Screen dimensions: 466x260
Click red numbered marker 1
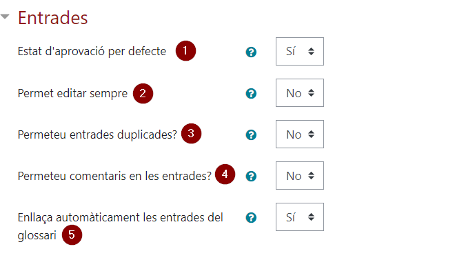click(185, 51)
